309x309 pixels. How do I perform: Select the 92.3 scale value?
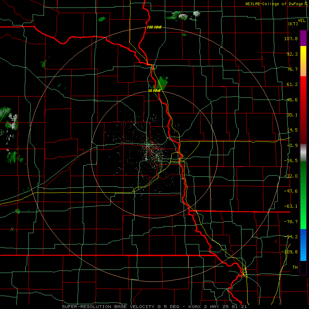[292, 54]
